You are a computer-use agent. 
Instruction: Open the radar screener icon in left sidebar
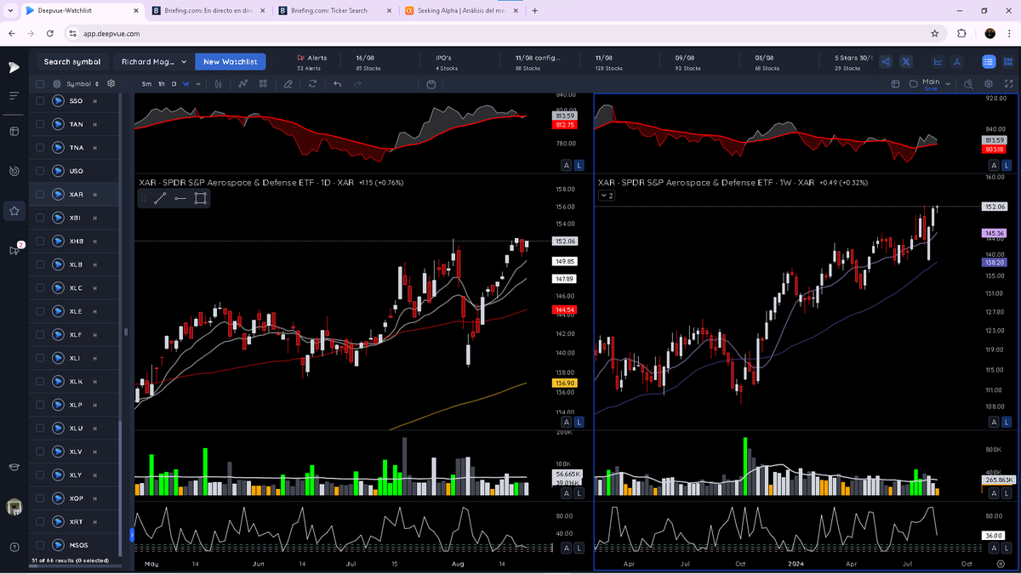pyautogui.click(x=14, y=171)
